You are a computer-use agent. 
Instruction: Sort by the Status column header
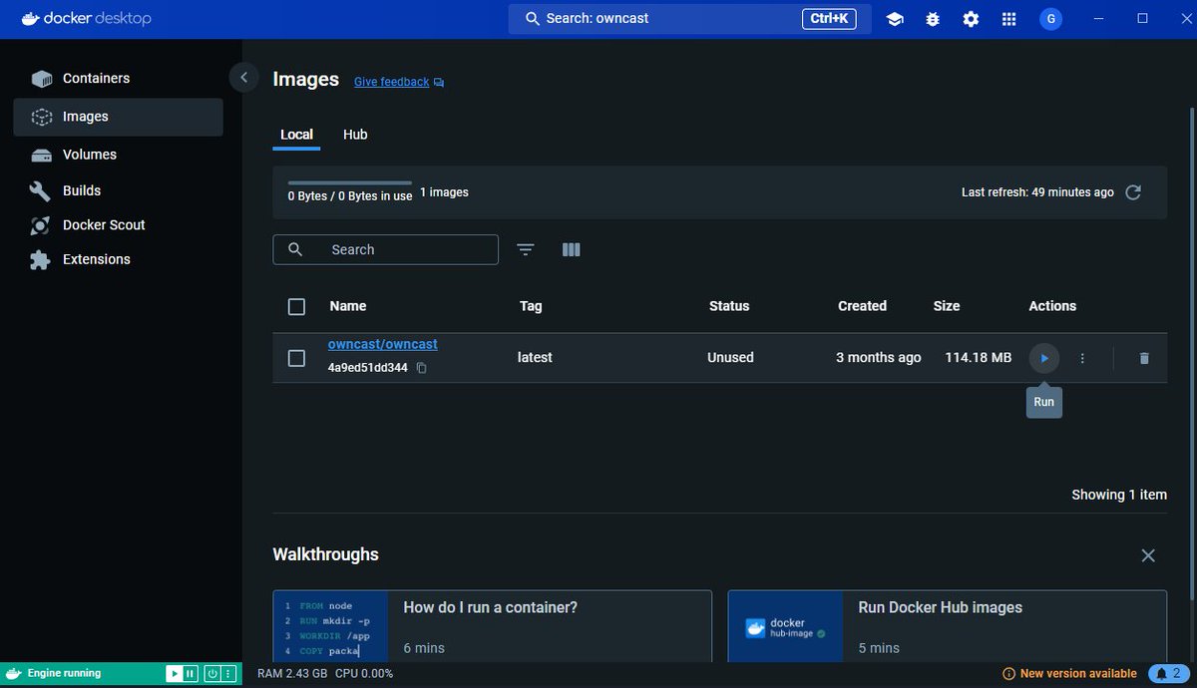tap(729, 306)
